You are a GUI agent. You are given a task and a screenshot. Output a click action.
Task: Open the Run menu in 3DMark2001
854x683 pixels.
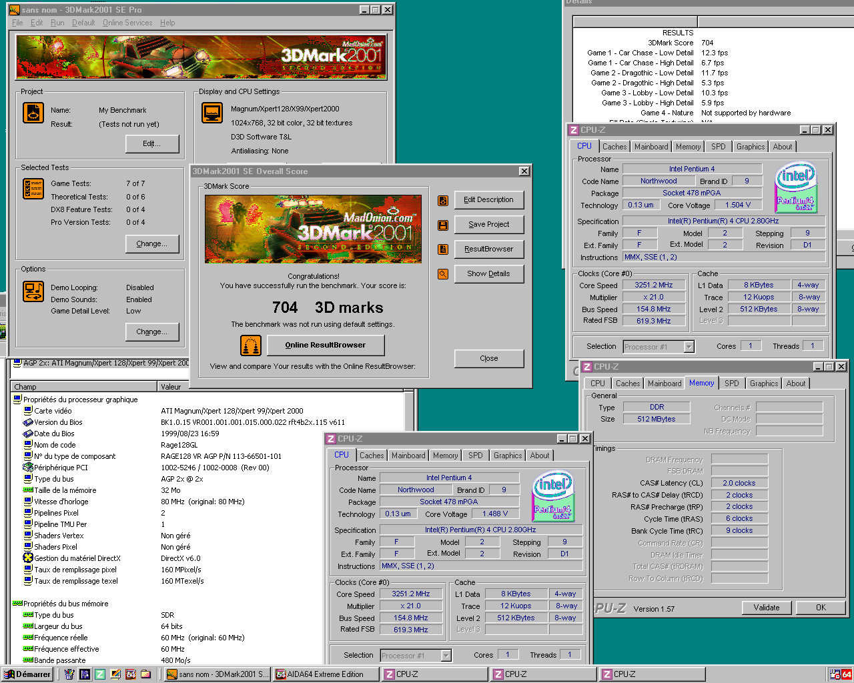pos(57,23)
